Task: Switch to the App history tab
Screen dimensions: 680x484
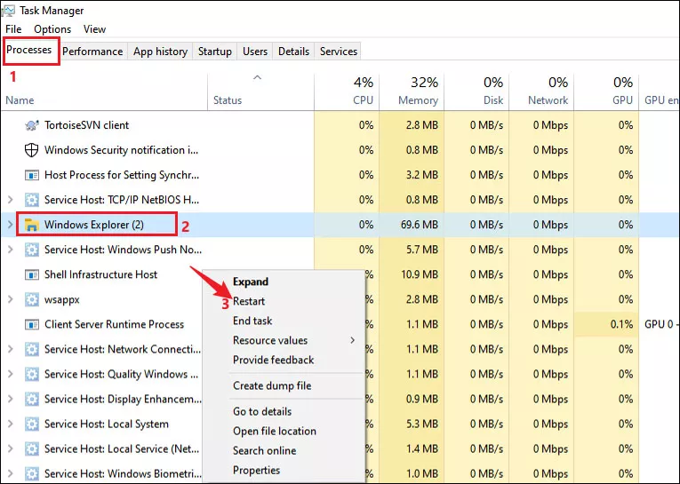Action: point(161,52)
